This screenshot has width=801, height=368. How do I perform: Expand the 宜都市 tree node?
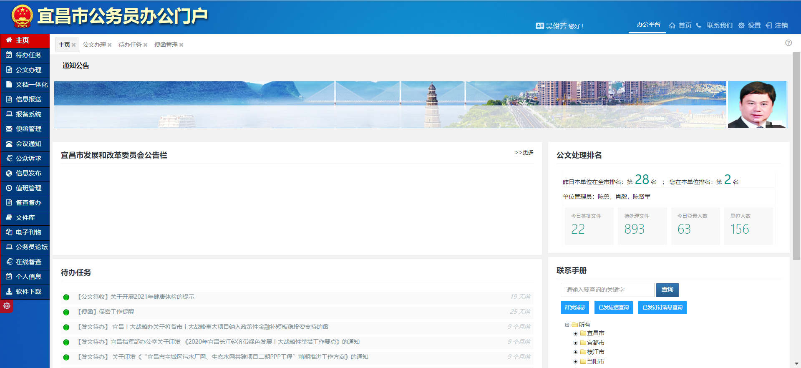[575, 343]
